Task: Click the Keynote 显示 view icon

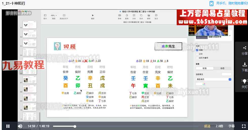Action: point(45,15)
